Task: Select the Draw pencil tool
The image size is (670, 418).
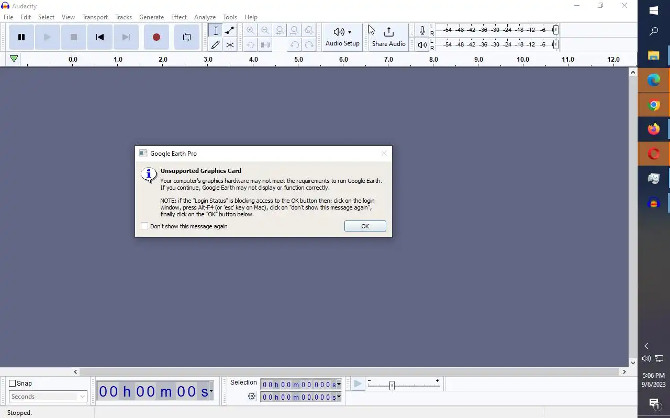Action: click(215, 45)
